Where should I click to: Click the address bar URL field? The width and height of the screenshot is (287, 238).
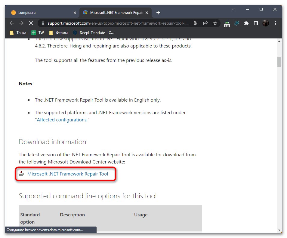118,23
